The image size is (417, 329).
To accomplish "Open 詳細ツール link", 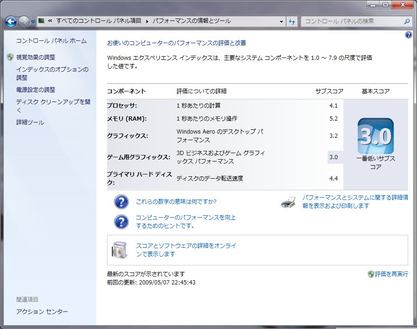I will [x=30, y=123].
